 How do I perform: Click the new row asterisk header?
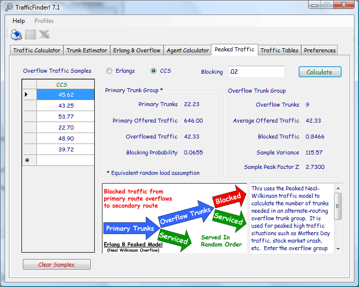click(29, 160)
